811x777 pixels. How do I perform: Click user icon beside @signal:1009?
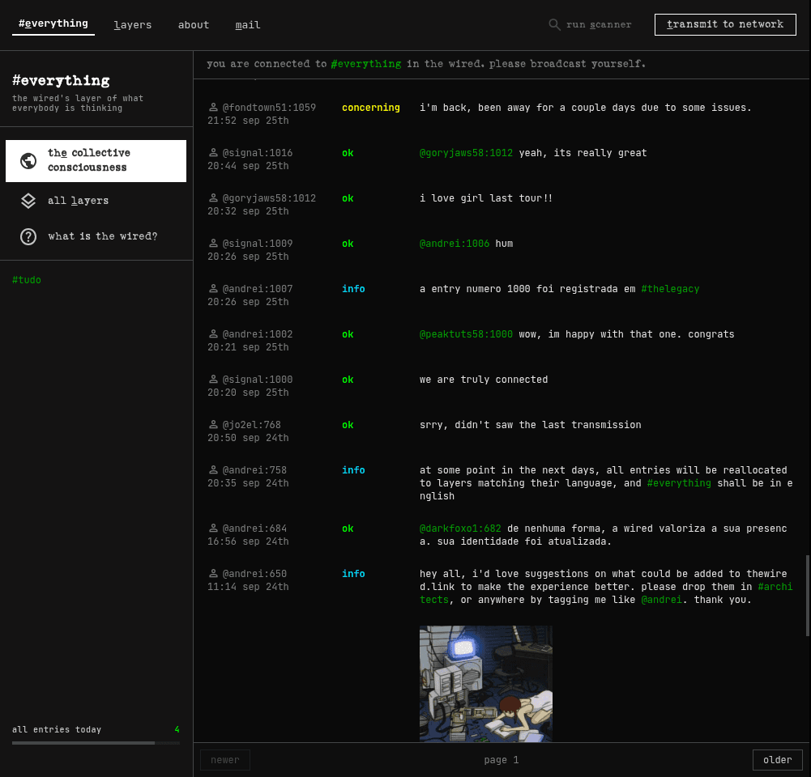(213, 244)
